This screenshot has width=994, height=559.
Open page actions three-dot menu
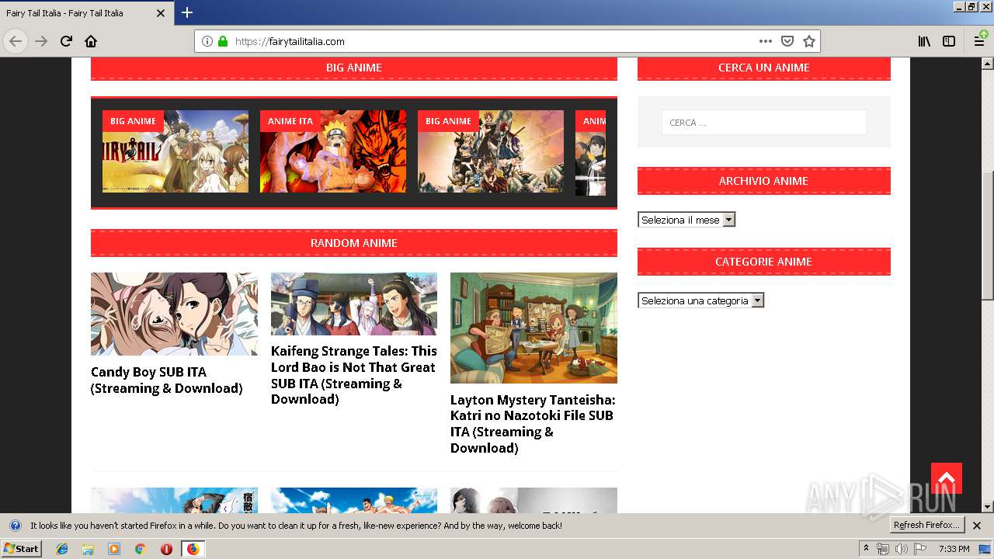pyautogui.click(x=766, y=41)
